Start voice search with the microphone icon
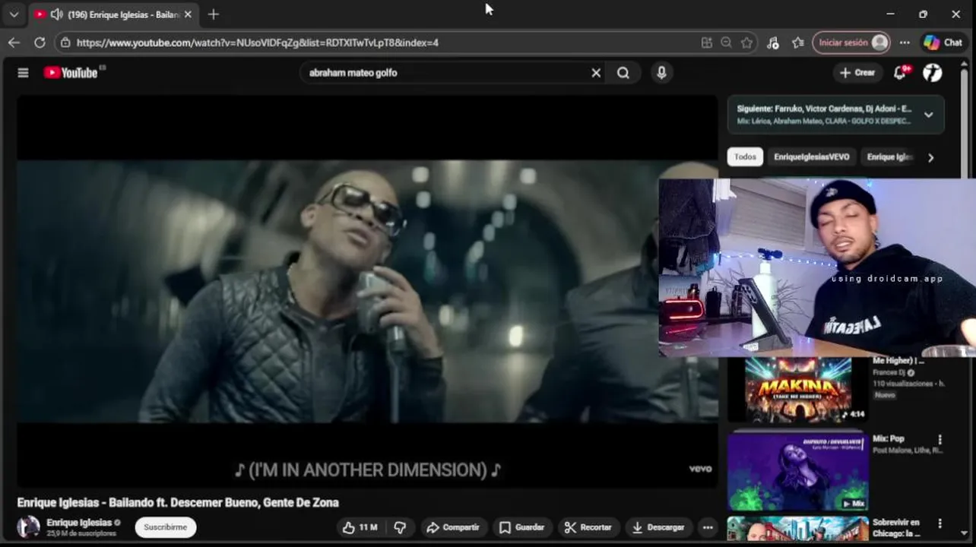Screen dimensions: 976x547 [661, 73]
